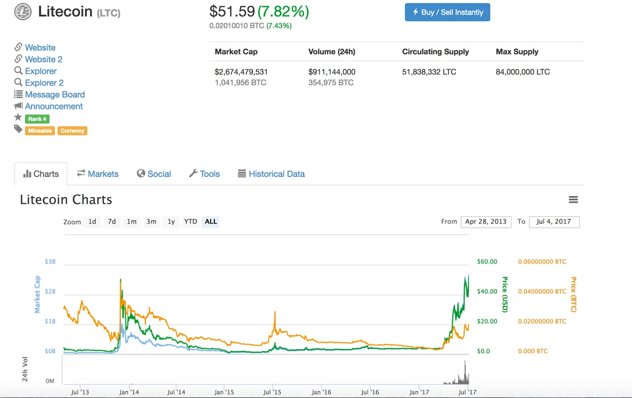Click the Litecoin logo icon
The image size is (632, 398).
pos(23,11)
